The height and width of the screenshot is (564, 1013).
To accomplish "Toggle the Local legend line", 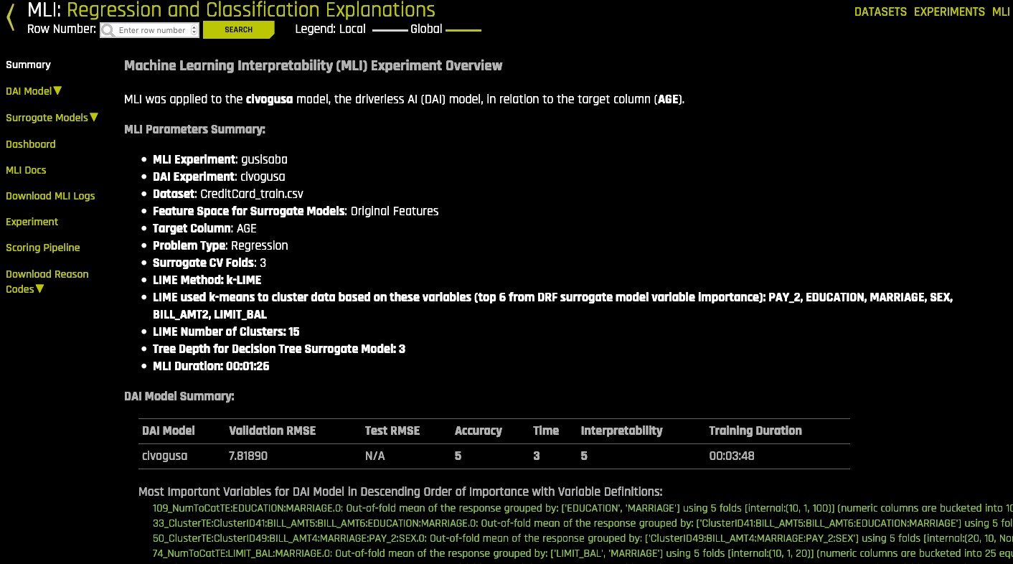I will tap(391, 30).
